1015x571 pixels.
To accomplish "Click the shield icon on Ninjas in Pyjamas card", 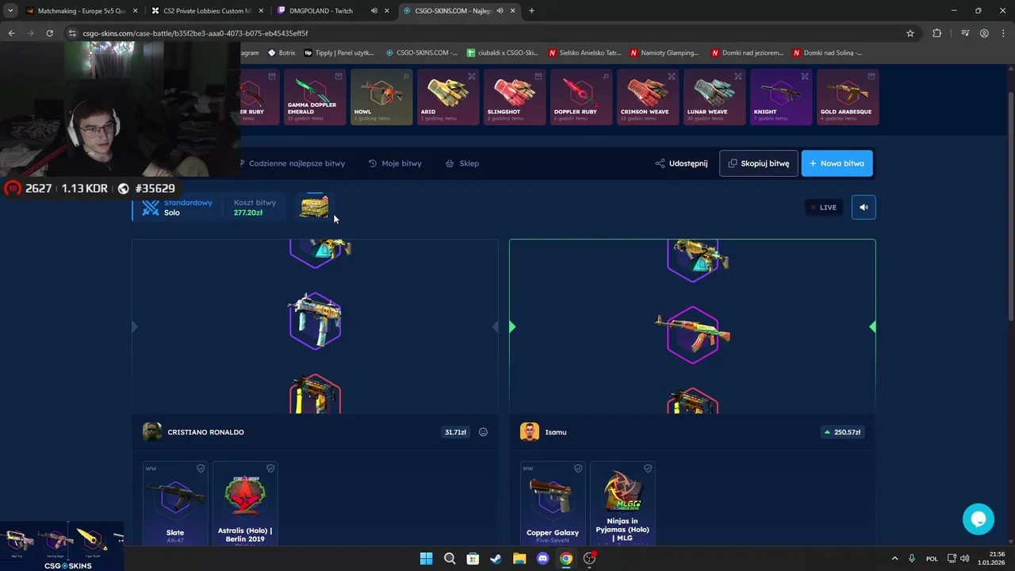I will coord(648,469).
